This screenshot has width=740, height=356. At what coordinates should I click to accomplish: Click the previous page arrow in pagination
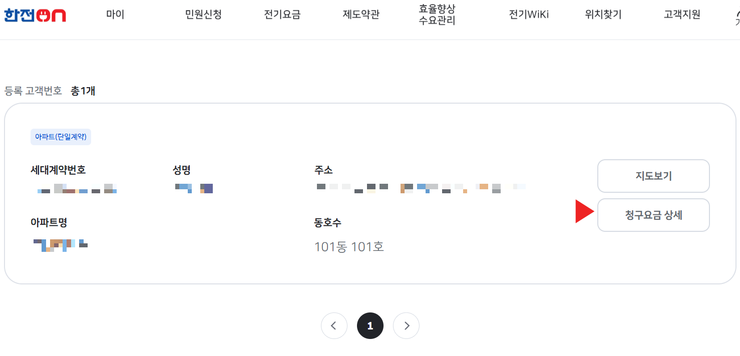[x=334, y=325]
